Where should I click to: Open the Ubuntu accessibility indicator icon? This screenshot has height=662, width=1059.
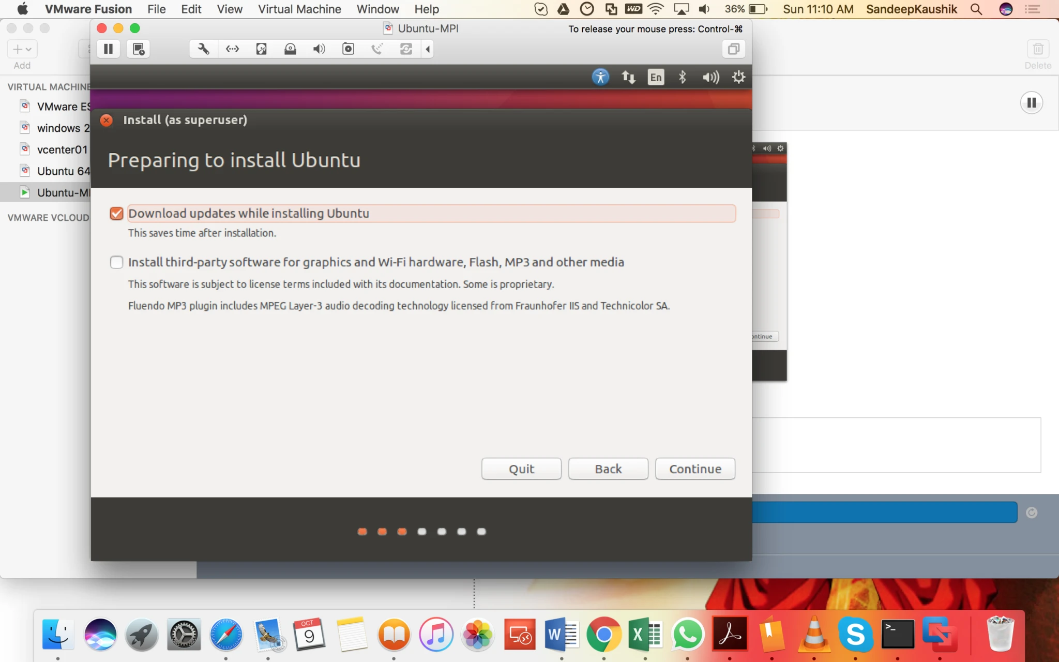600,77
